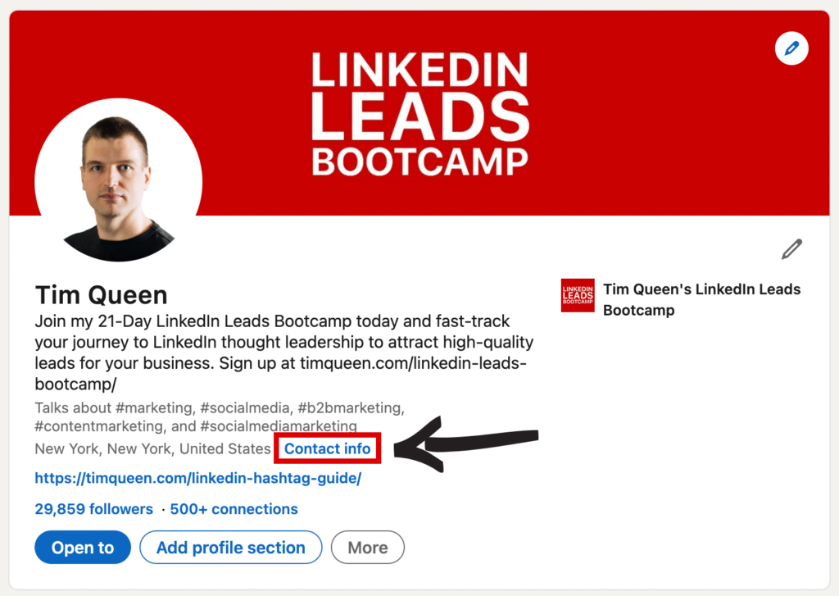The height and width of the screenshot is (596, 839).
Task: Click the edit banner pencil icon
Action: (791, 49)
